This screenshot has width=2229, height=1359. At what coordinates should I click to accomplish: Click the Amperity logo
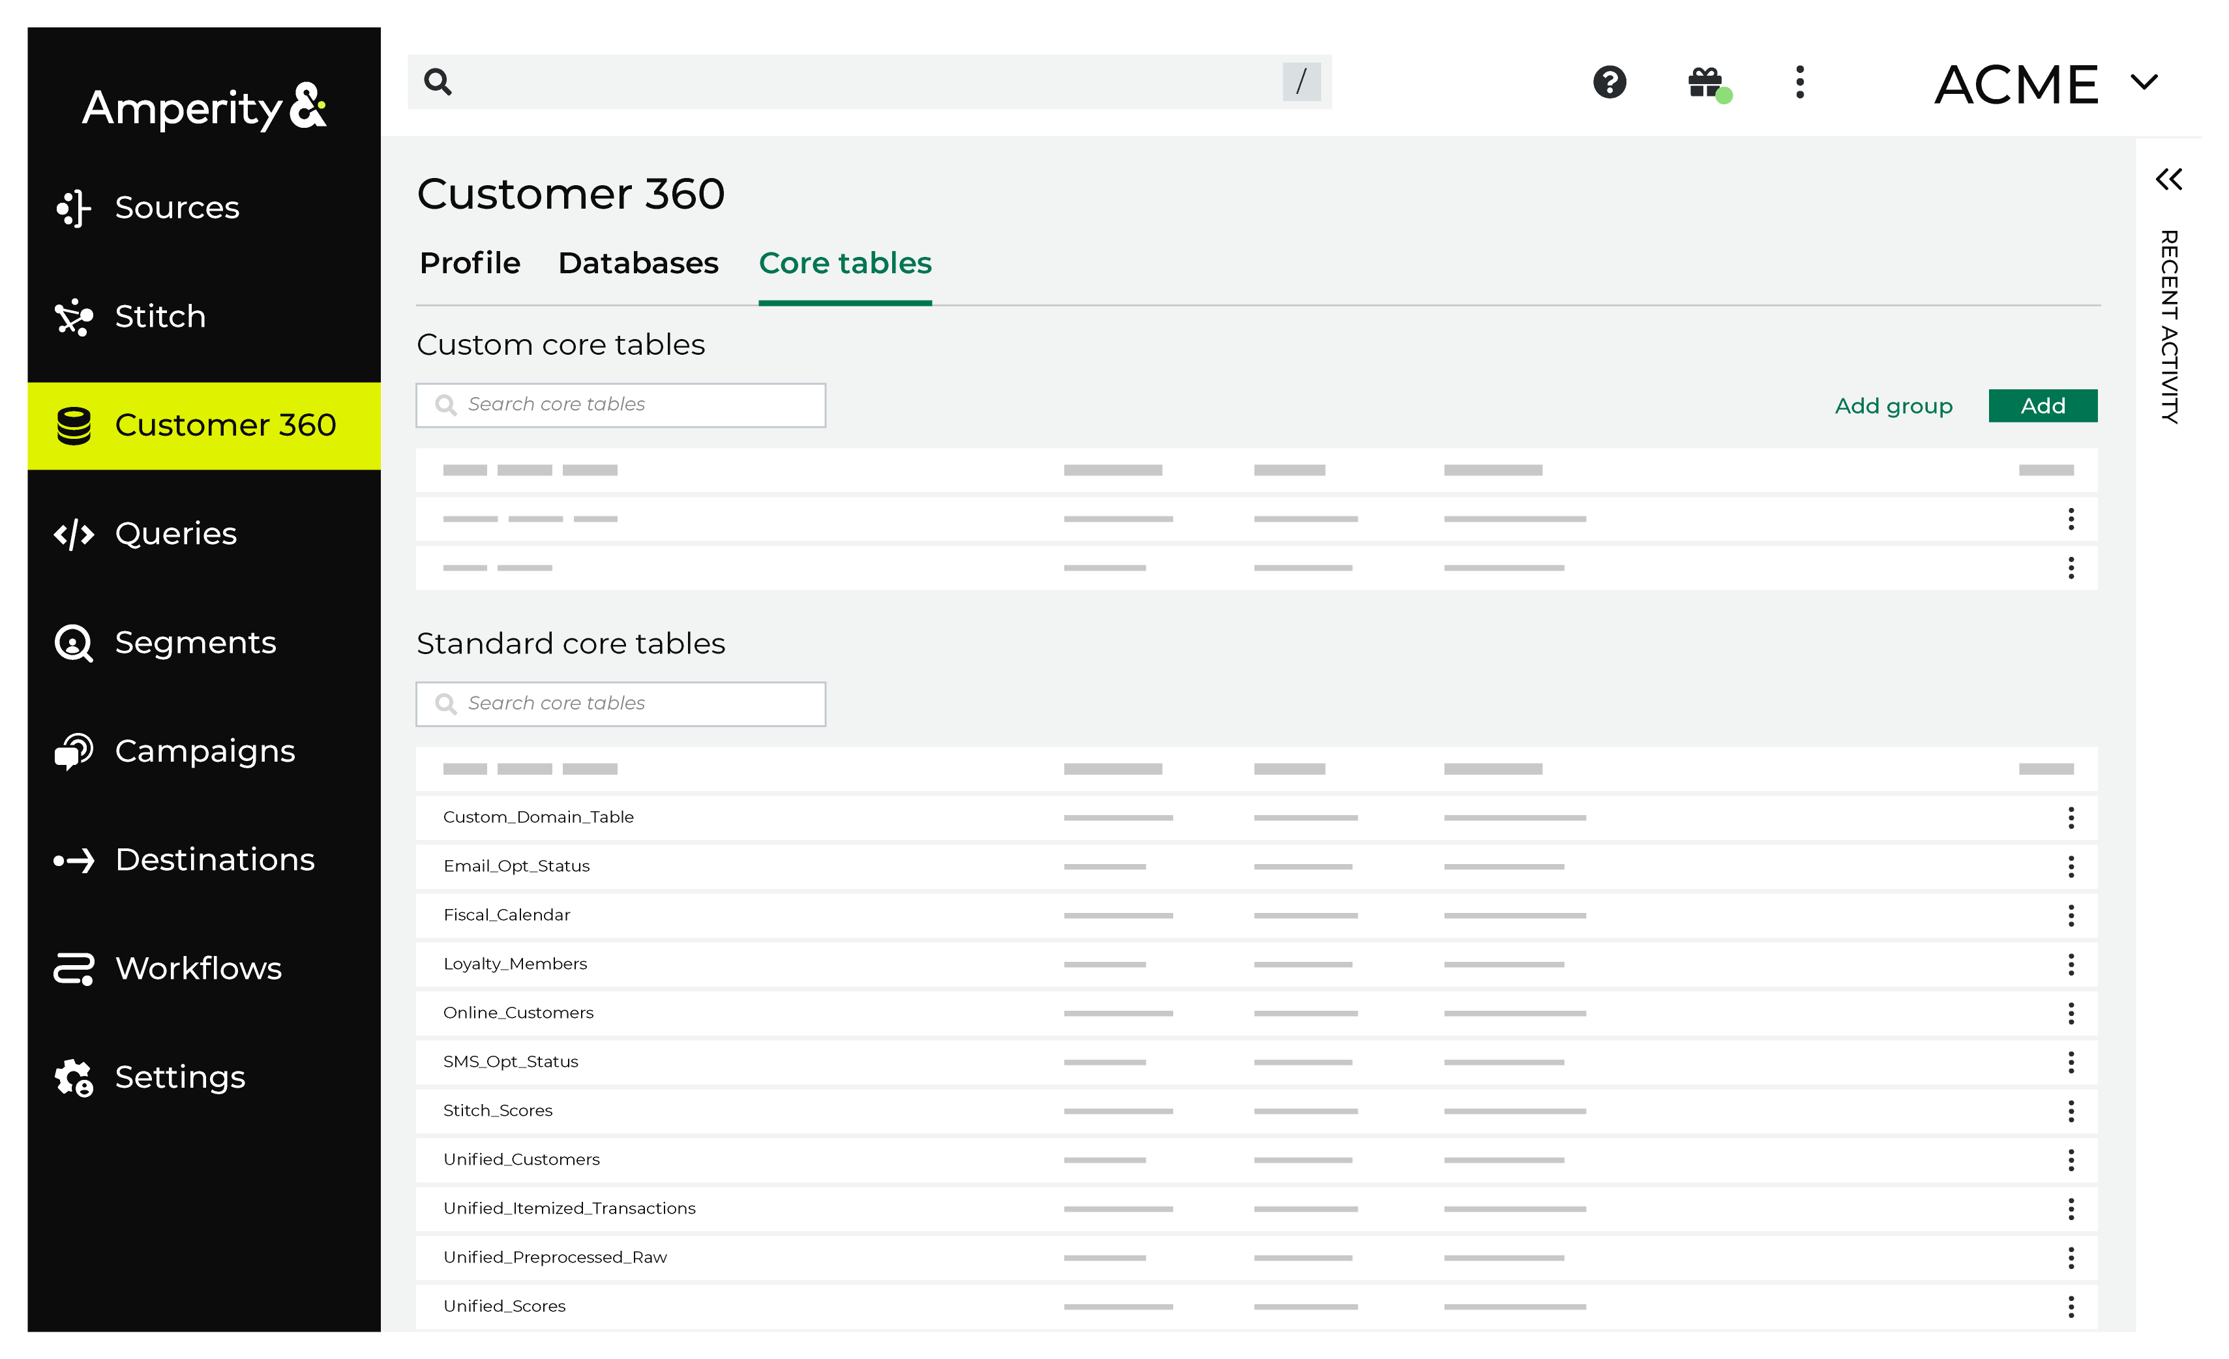click(205, 108)
